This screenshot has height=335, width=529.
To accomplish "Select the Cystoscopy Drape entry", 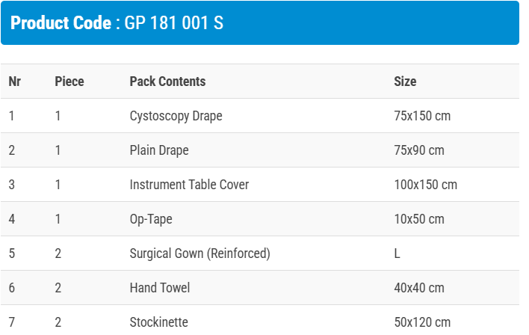I will tap(176, 116).
